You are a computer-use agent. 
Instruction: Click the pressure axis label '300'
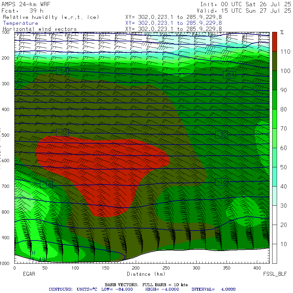6,84
